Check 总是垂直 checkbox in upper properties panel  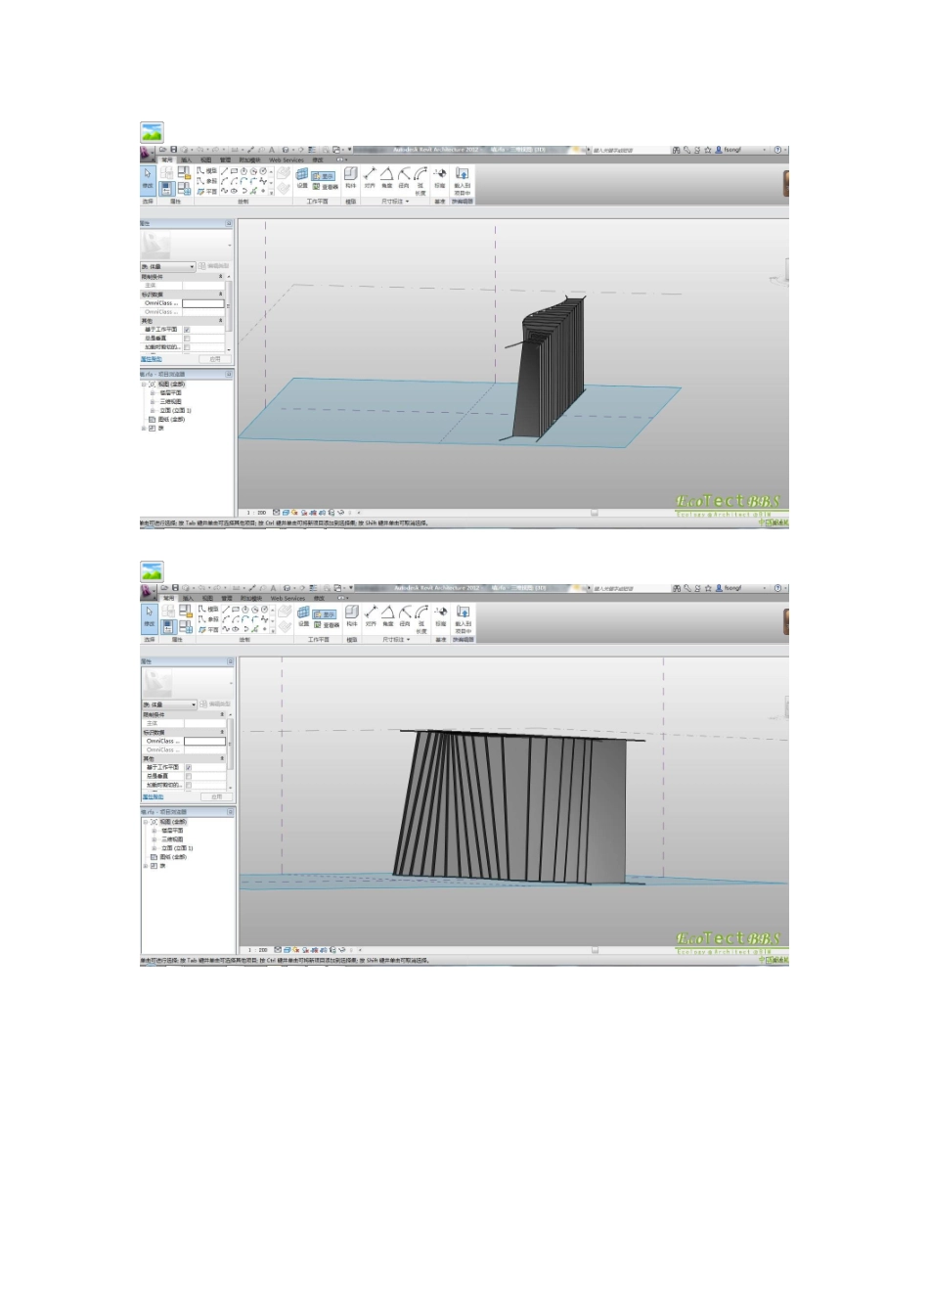(187, 339)
